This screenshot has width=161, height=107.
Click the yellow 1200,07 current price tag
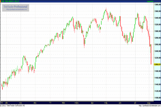click(x=156, y=64)
